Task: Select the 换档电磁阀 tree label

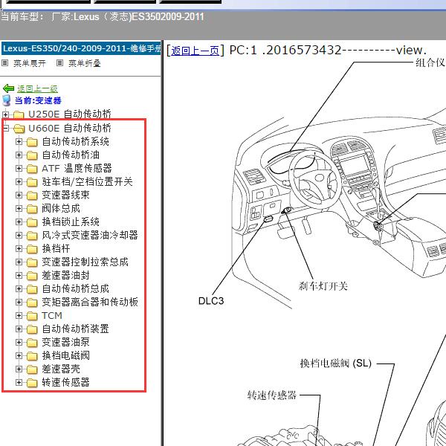Action: click(65, 355)
